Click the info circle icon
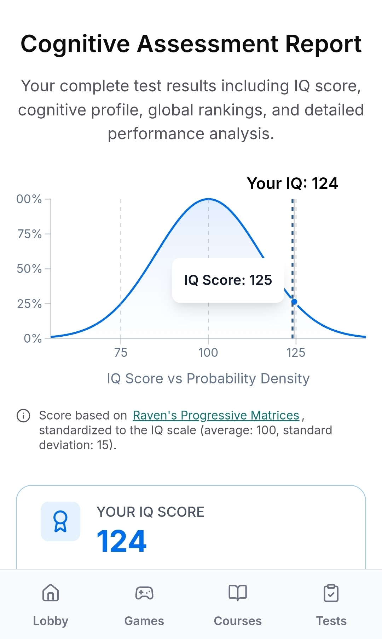 tap(24, 415)
